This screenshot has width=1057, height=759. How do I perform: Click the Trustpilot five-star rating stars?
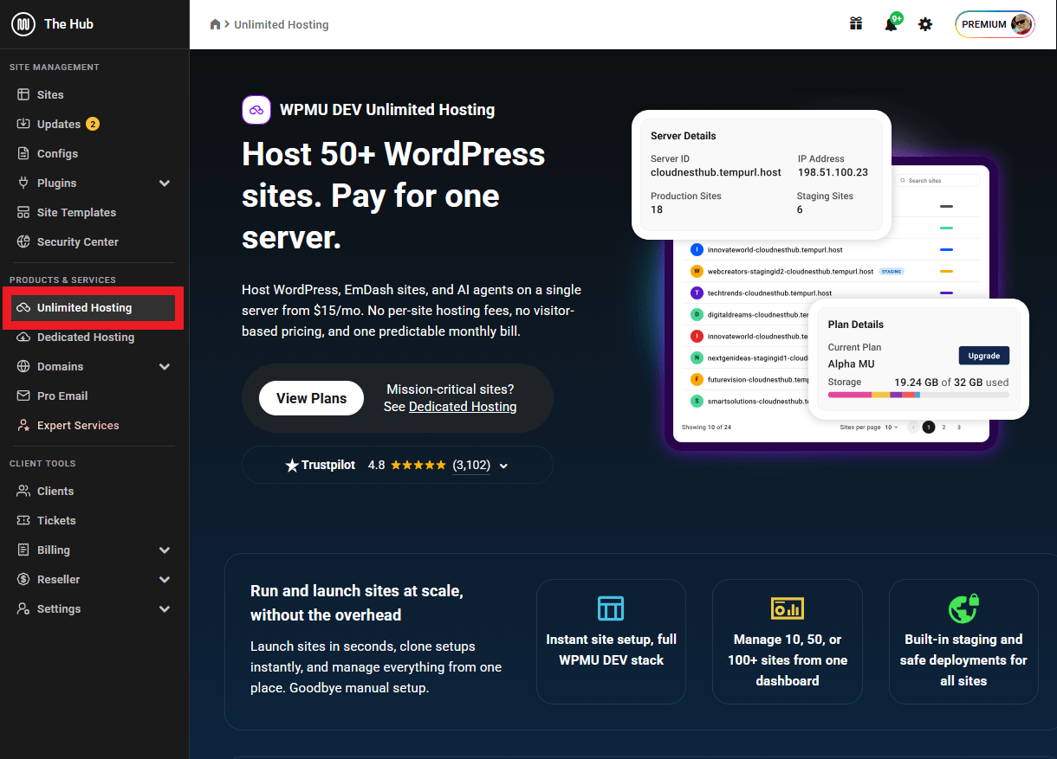[x=418, y=465]
